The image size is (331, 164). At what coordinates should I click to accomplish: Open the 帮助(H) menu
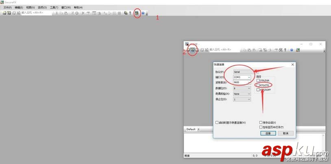(x=78, y=7)
